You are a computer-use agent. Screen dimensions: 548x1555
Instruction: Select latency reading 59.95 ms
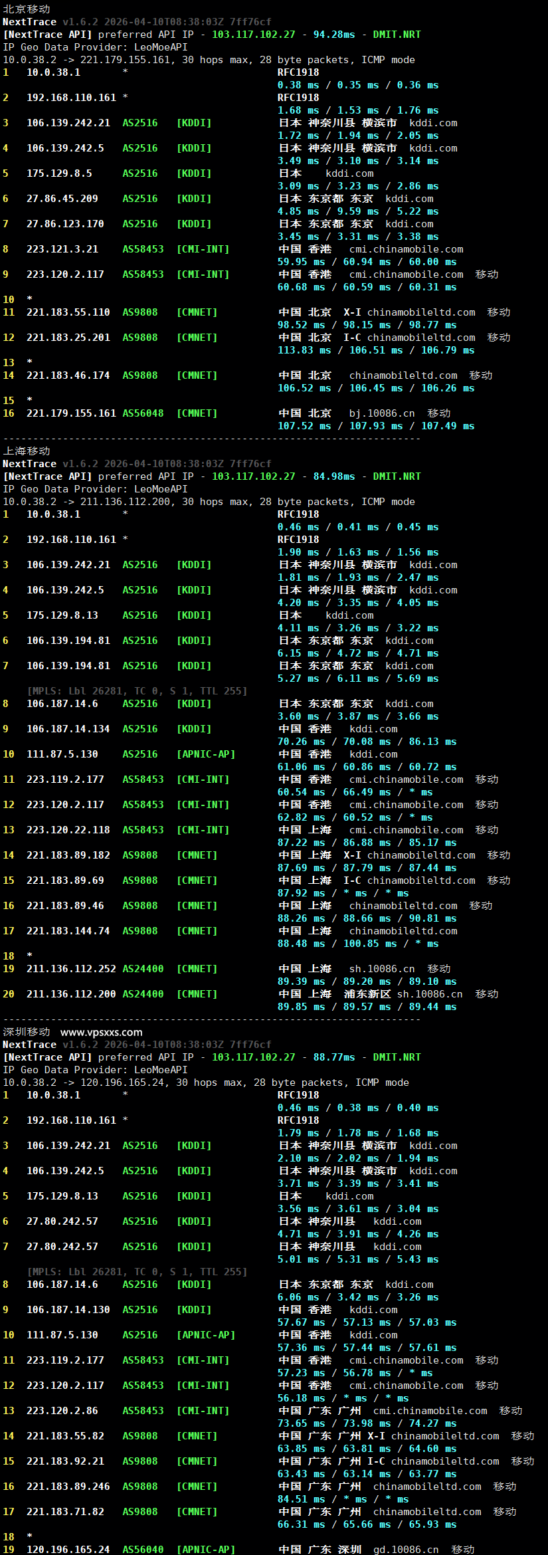pos(301,262)
